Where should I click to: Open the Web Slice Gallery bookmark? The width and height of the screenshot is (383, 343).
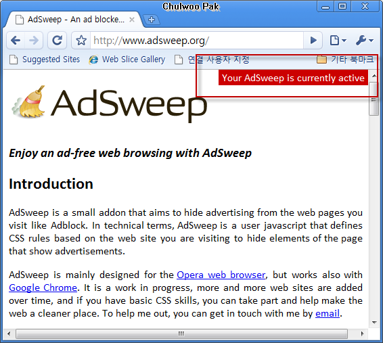(x=127, y=60)
